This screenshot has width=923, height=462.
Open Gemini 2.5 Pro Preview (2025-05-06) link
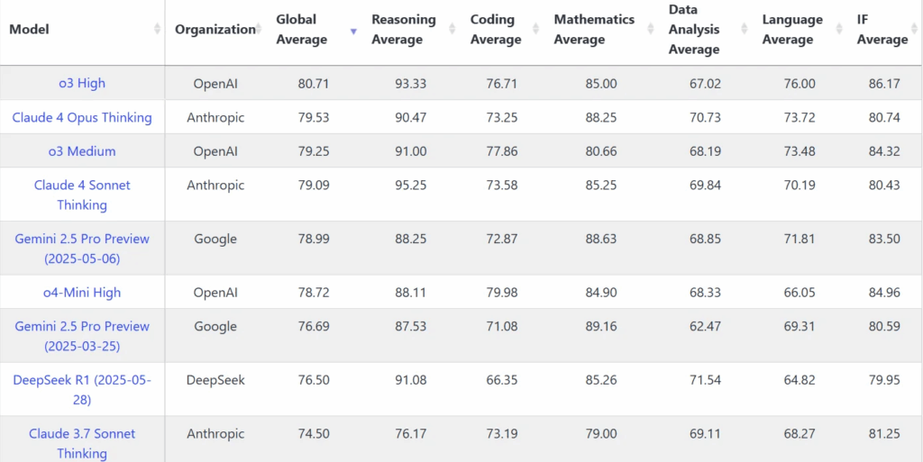pos(82,248)
